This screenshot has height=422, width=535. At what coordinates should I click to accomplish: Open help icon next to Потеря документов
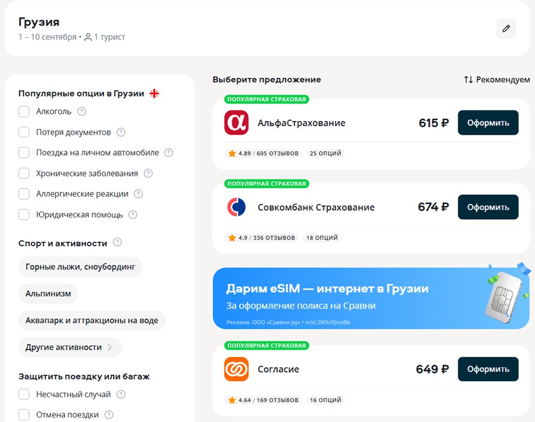(121, 133)
